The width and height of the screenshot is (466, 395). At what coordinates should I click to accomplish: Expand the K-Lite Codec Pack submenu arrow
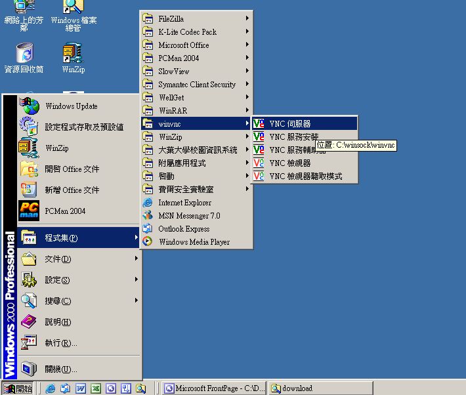pyautogui.click(x=247, y=31)
